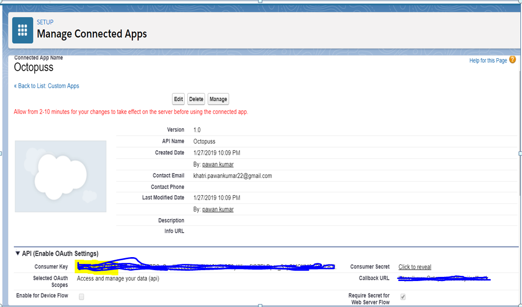Click the red 'Allow from 2-10 minutes' notice
The image size is (522, 307).
(131, 112)
